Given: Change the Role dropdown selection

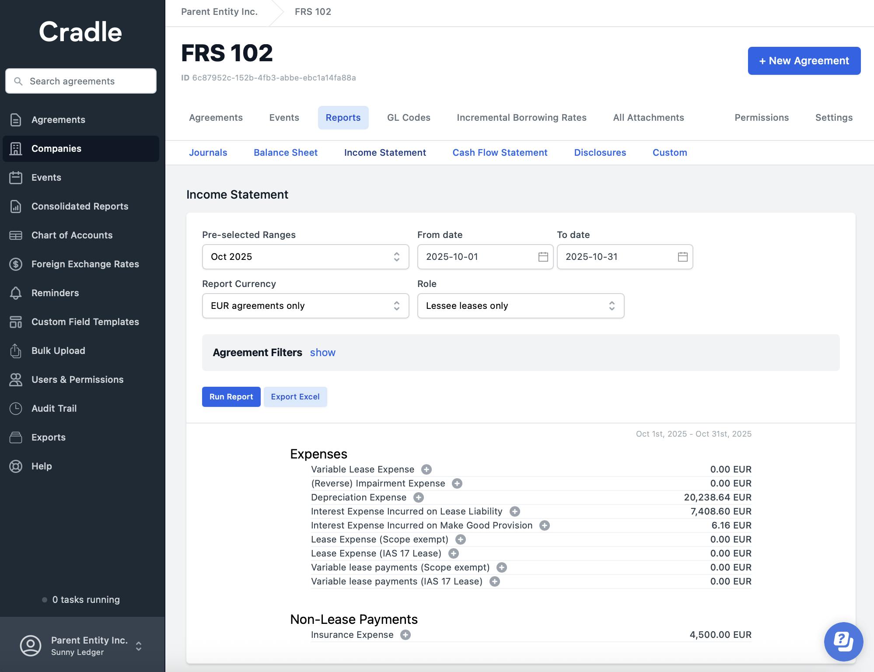Looking at the screenshot, I should coord(521,306).
